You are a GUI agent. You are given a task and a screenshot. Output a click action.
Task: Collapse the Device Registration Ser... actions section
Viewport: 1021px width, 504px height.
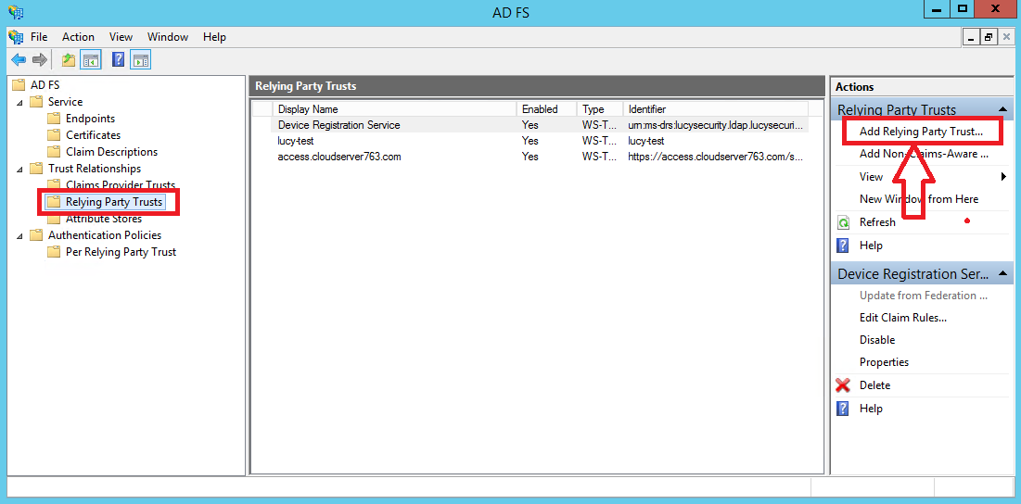[1002, 274]
